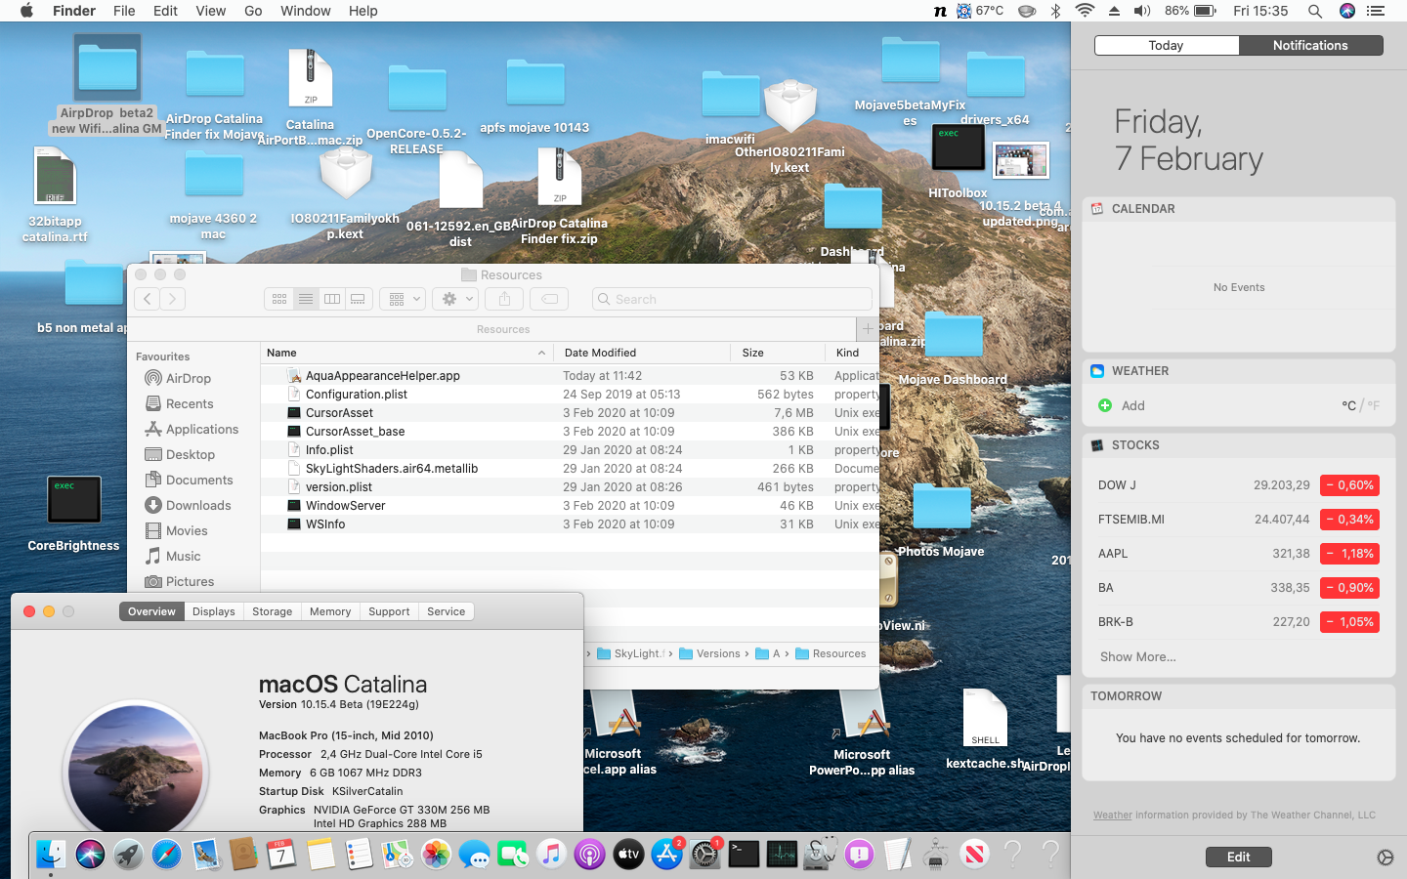Open Reminders icon in the Dock
This screenshot has width=1407, height=879.
359,855
